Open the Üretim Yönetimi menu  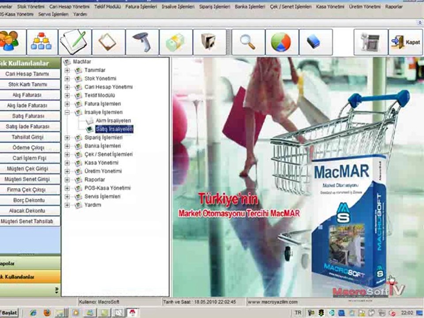coord(364,7)
